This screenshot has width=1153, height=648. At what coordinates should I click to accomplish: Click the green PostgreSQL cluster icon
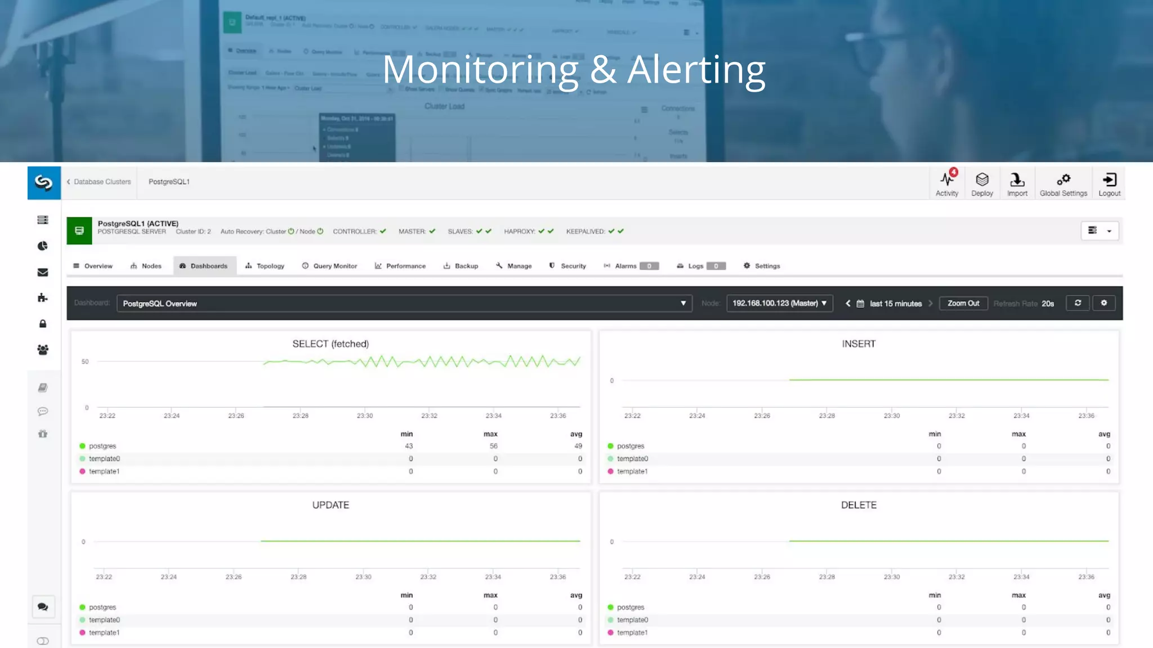click(x=79, y=231)
